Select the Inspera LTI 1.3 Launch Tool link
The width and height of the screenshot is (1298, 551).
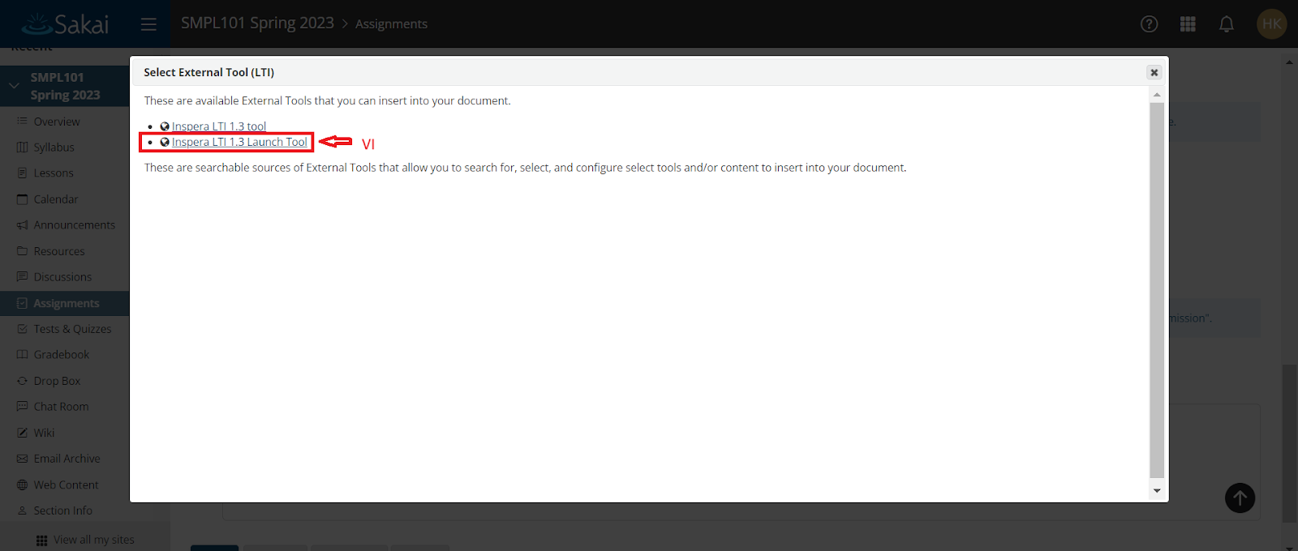click(239, 142)
